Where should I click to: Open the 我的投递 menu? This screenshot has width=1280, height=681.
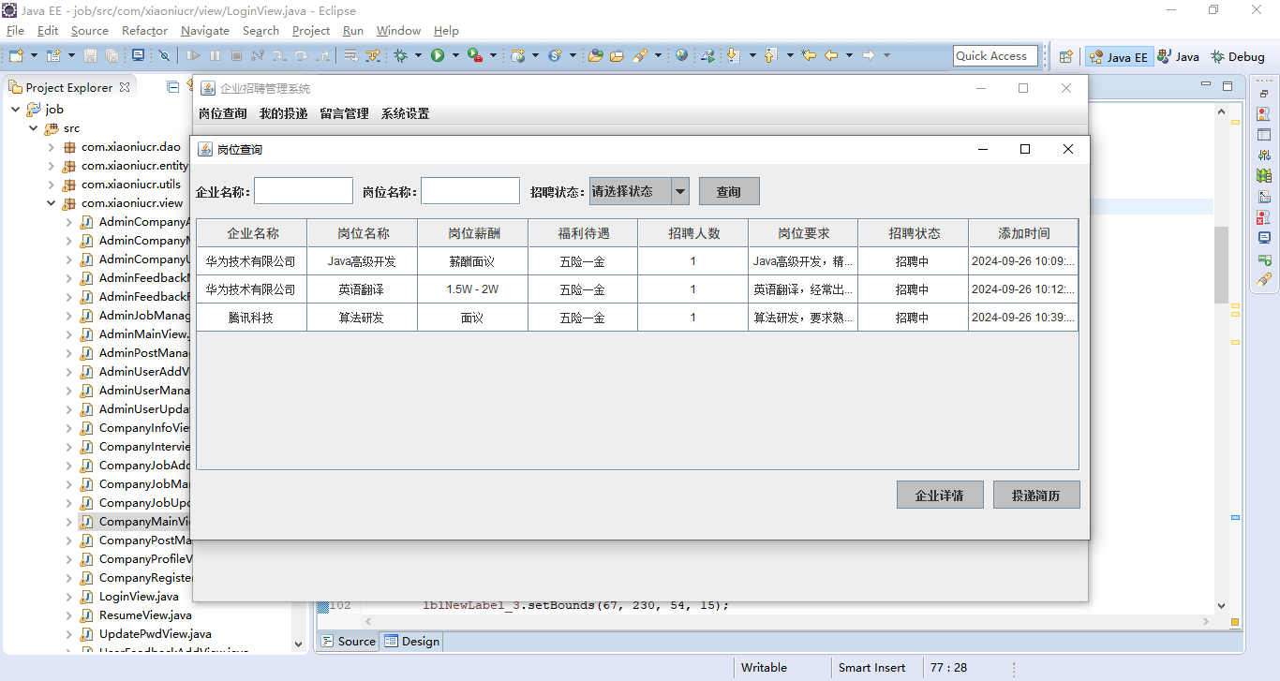[283, 113]
